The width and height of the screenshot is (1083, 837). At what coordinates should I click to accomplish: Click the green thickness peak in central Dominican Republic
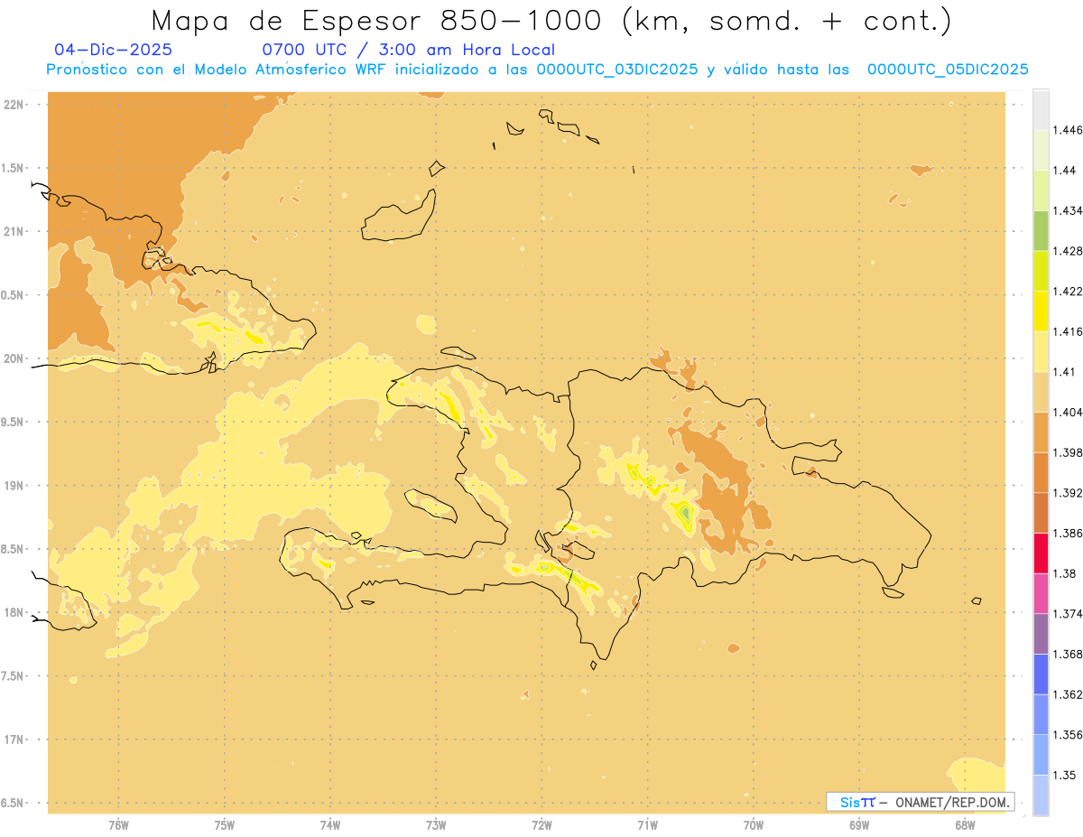686,514
